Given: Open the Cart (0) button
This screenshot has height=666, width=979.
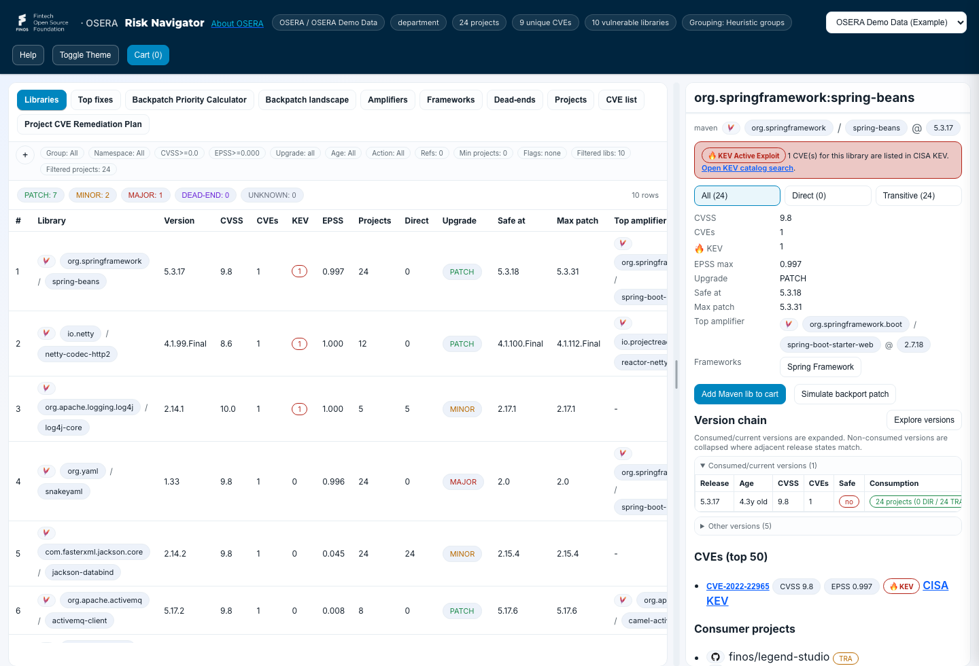Looking at the screenshot, I should pyautogui.click(x=148, y=55).
